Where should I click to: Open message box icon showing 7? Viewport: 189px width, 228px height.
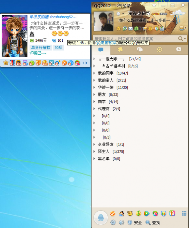[x=183, y=28]
